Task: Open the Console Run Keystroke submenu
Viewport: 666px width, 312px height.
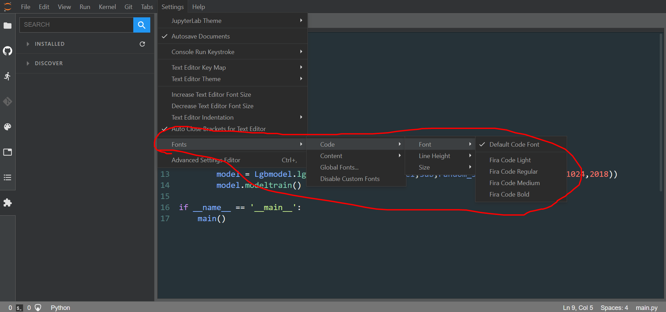Action: [233, 52]
